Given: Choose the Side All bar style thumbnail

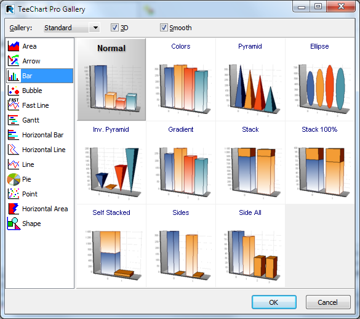Looking at the screenshot, I should pyautogui.click(x=250, y=246).
